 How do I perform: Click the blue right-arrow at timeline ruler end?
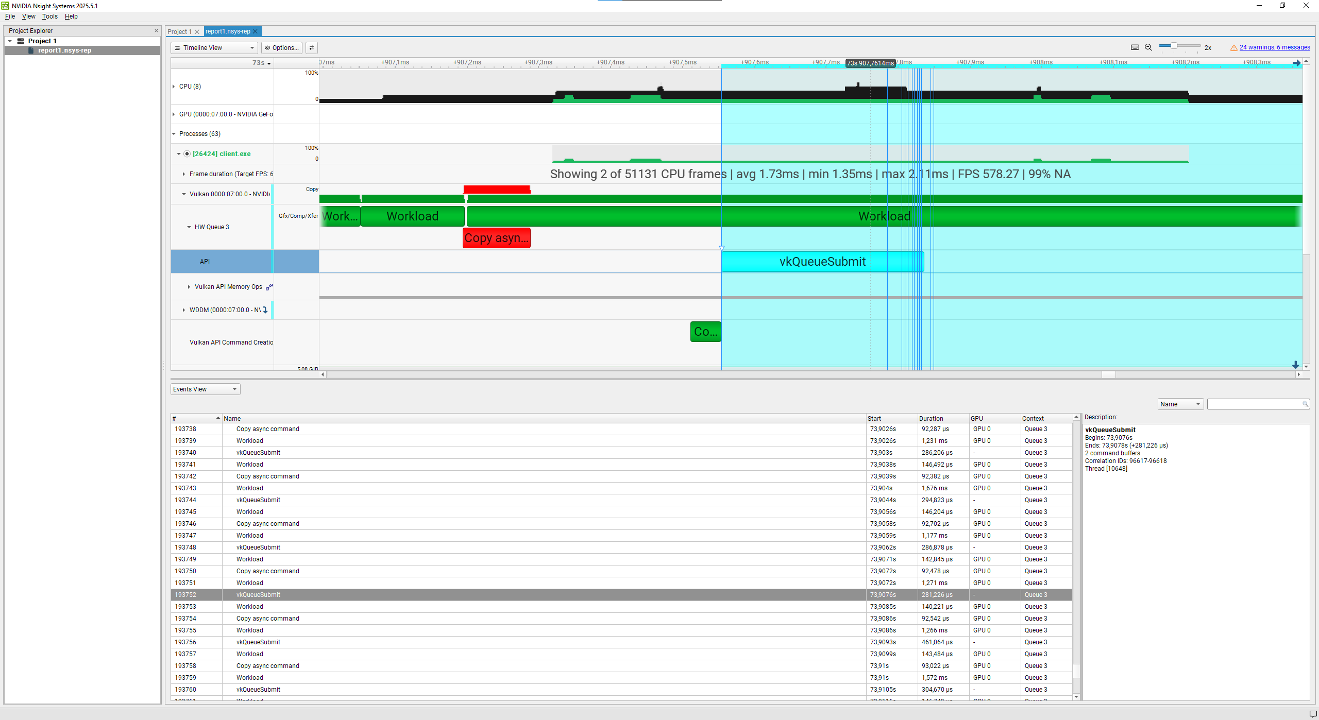point(1296,63)
